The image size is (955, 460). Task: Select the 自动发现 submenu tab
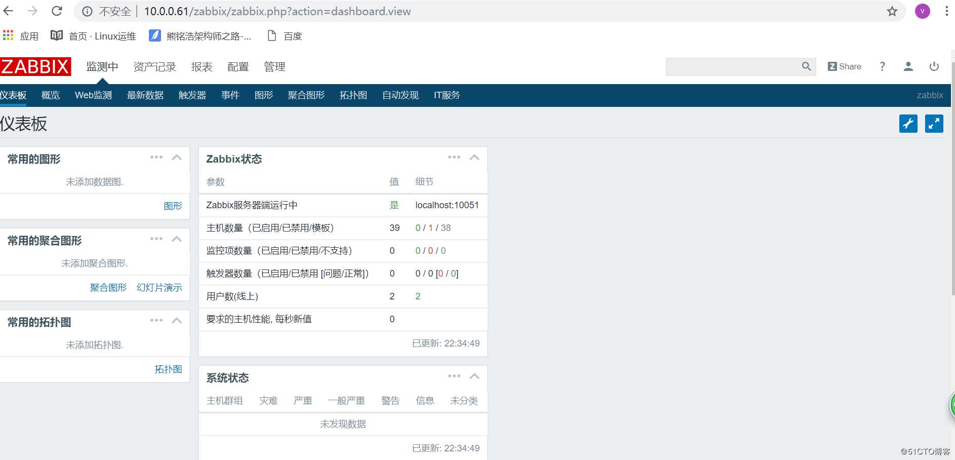pos(401,95)
